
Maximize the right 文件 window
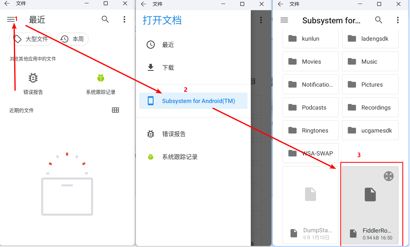click(379, 4)
